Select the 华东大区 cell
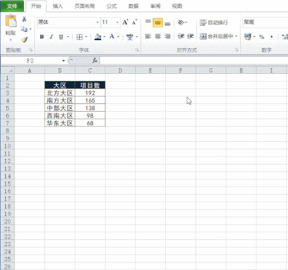Screen dimensions: 288x270 [x=59, y=123]
